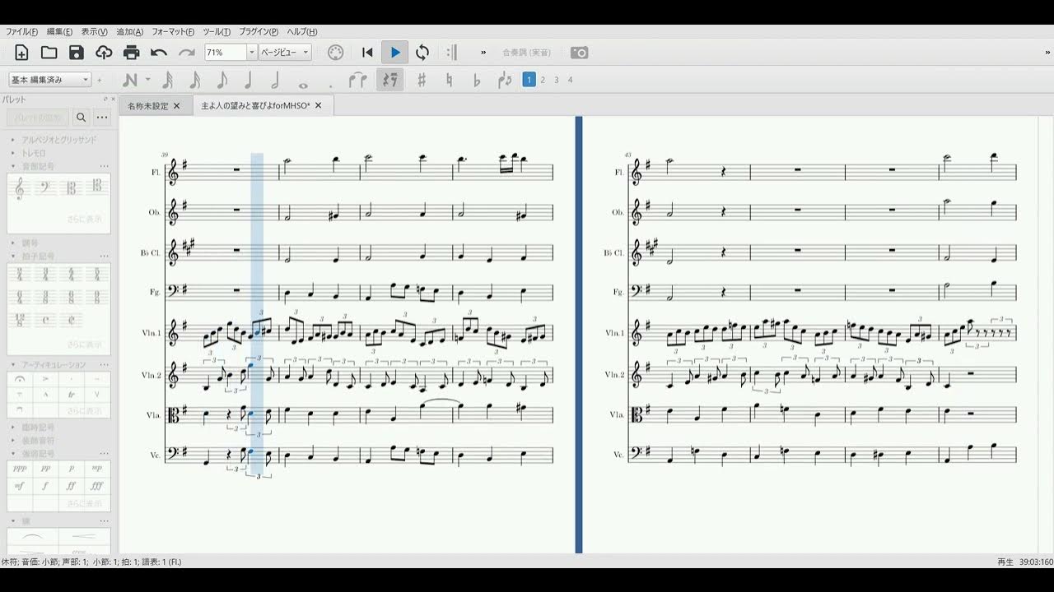This screenshot has width=1054, height=592.
Task: Open the zoom 71% dropdown
Action: pyautogui.click(x=252, y=53)
